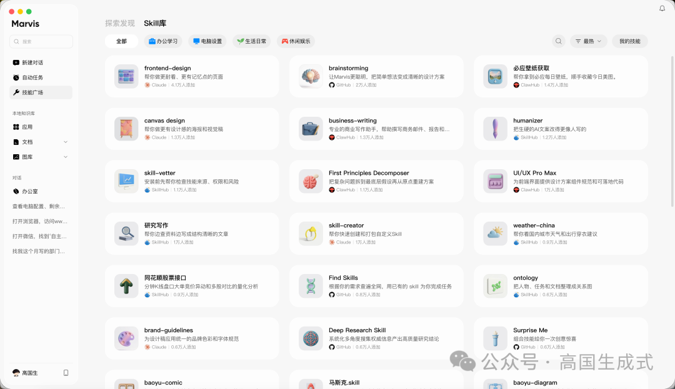Viewport: 675px width, 389px height.
Task: Click the 自动任务 clock icon
Action: point(16,78)
